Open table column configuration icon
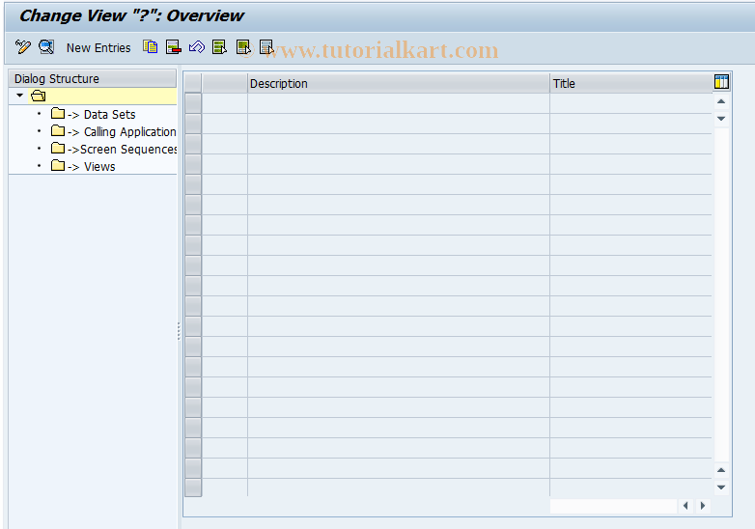755x529 pixels. tap(721, 82)
